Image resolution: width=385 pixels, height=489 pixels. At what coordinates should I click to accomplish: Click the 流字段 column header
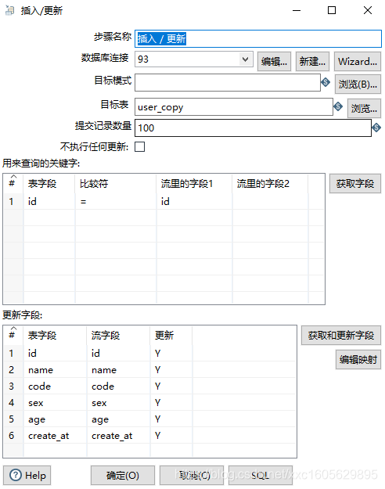[x=118, y=335]
